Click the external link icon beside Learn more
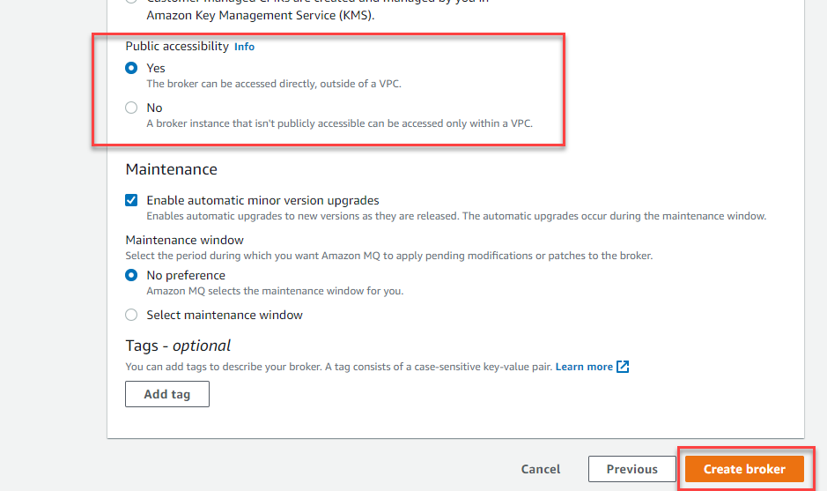 coord(623,367)
